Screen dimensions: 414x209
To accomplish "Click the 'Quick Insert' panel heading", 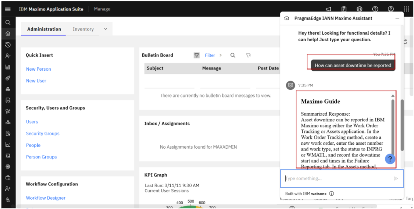I will pyautogui.click(x=39, y=55).
